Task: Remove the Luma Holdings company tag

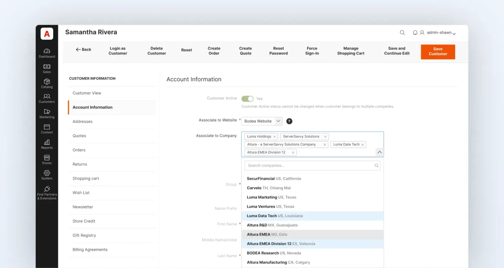Action: point(274,137)
